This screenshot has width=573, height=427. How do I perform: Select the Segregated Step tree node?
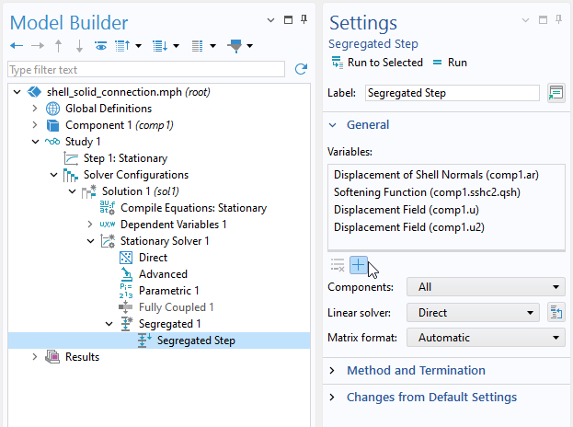click(196, 340)
